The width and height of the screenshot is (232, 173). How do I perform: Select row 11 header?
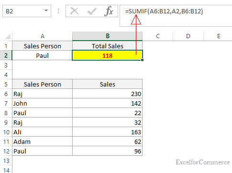[x=6, y=141]
